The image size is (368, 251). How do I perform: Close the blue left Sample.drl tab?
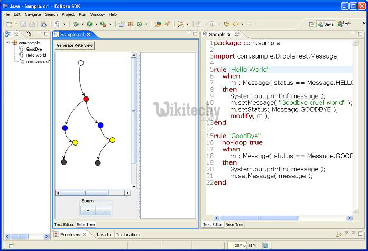(88, 34)
